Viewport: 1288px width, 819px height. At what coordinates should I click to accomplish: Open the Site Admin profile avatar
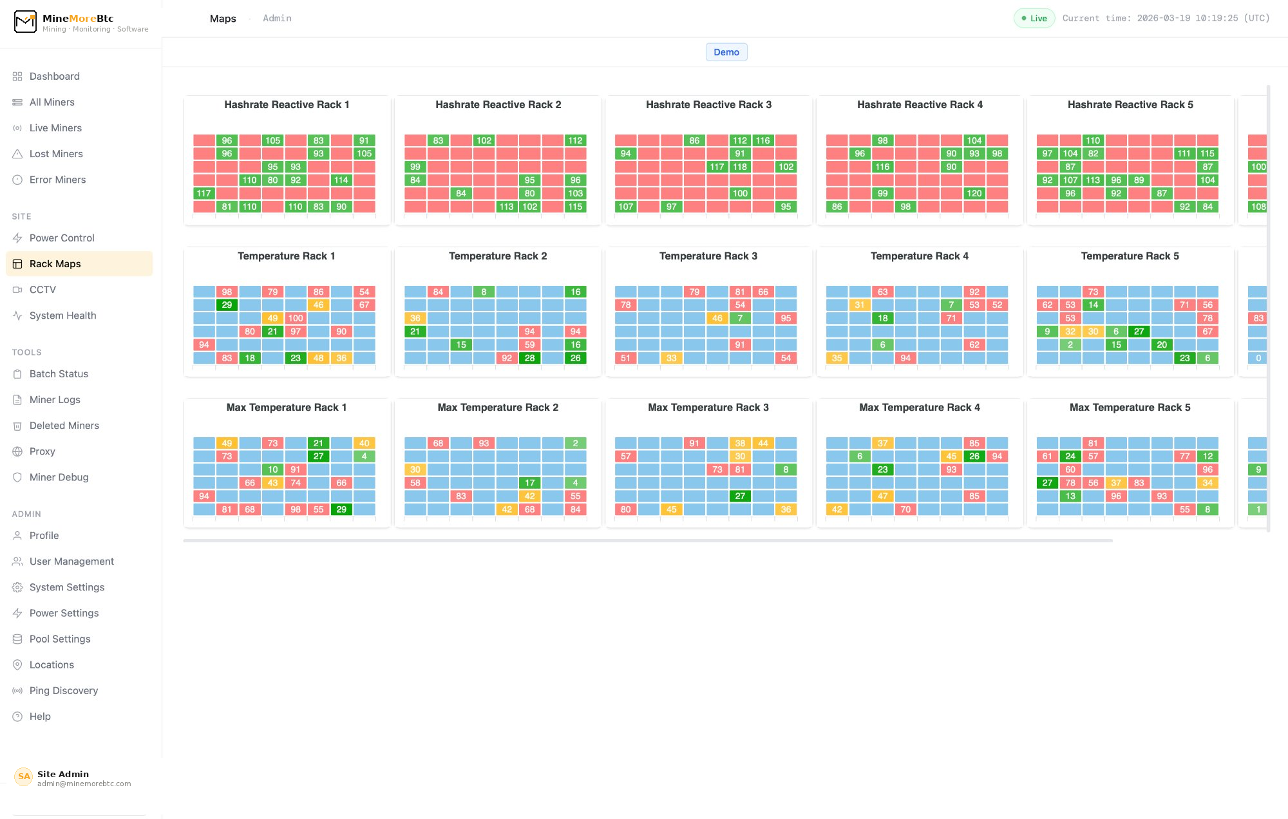(x=24, y=777)
